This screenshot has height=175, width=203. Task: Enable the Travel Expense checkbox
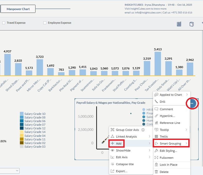pos(4,23)
